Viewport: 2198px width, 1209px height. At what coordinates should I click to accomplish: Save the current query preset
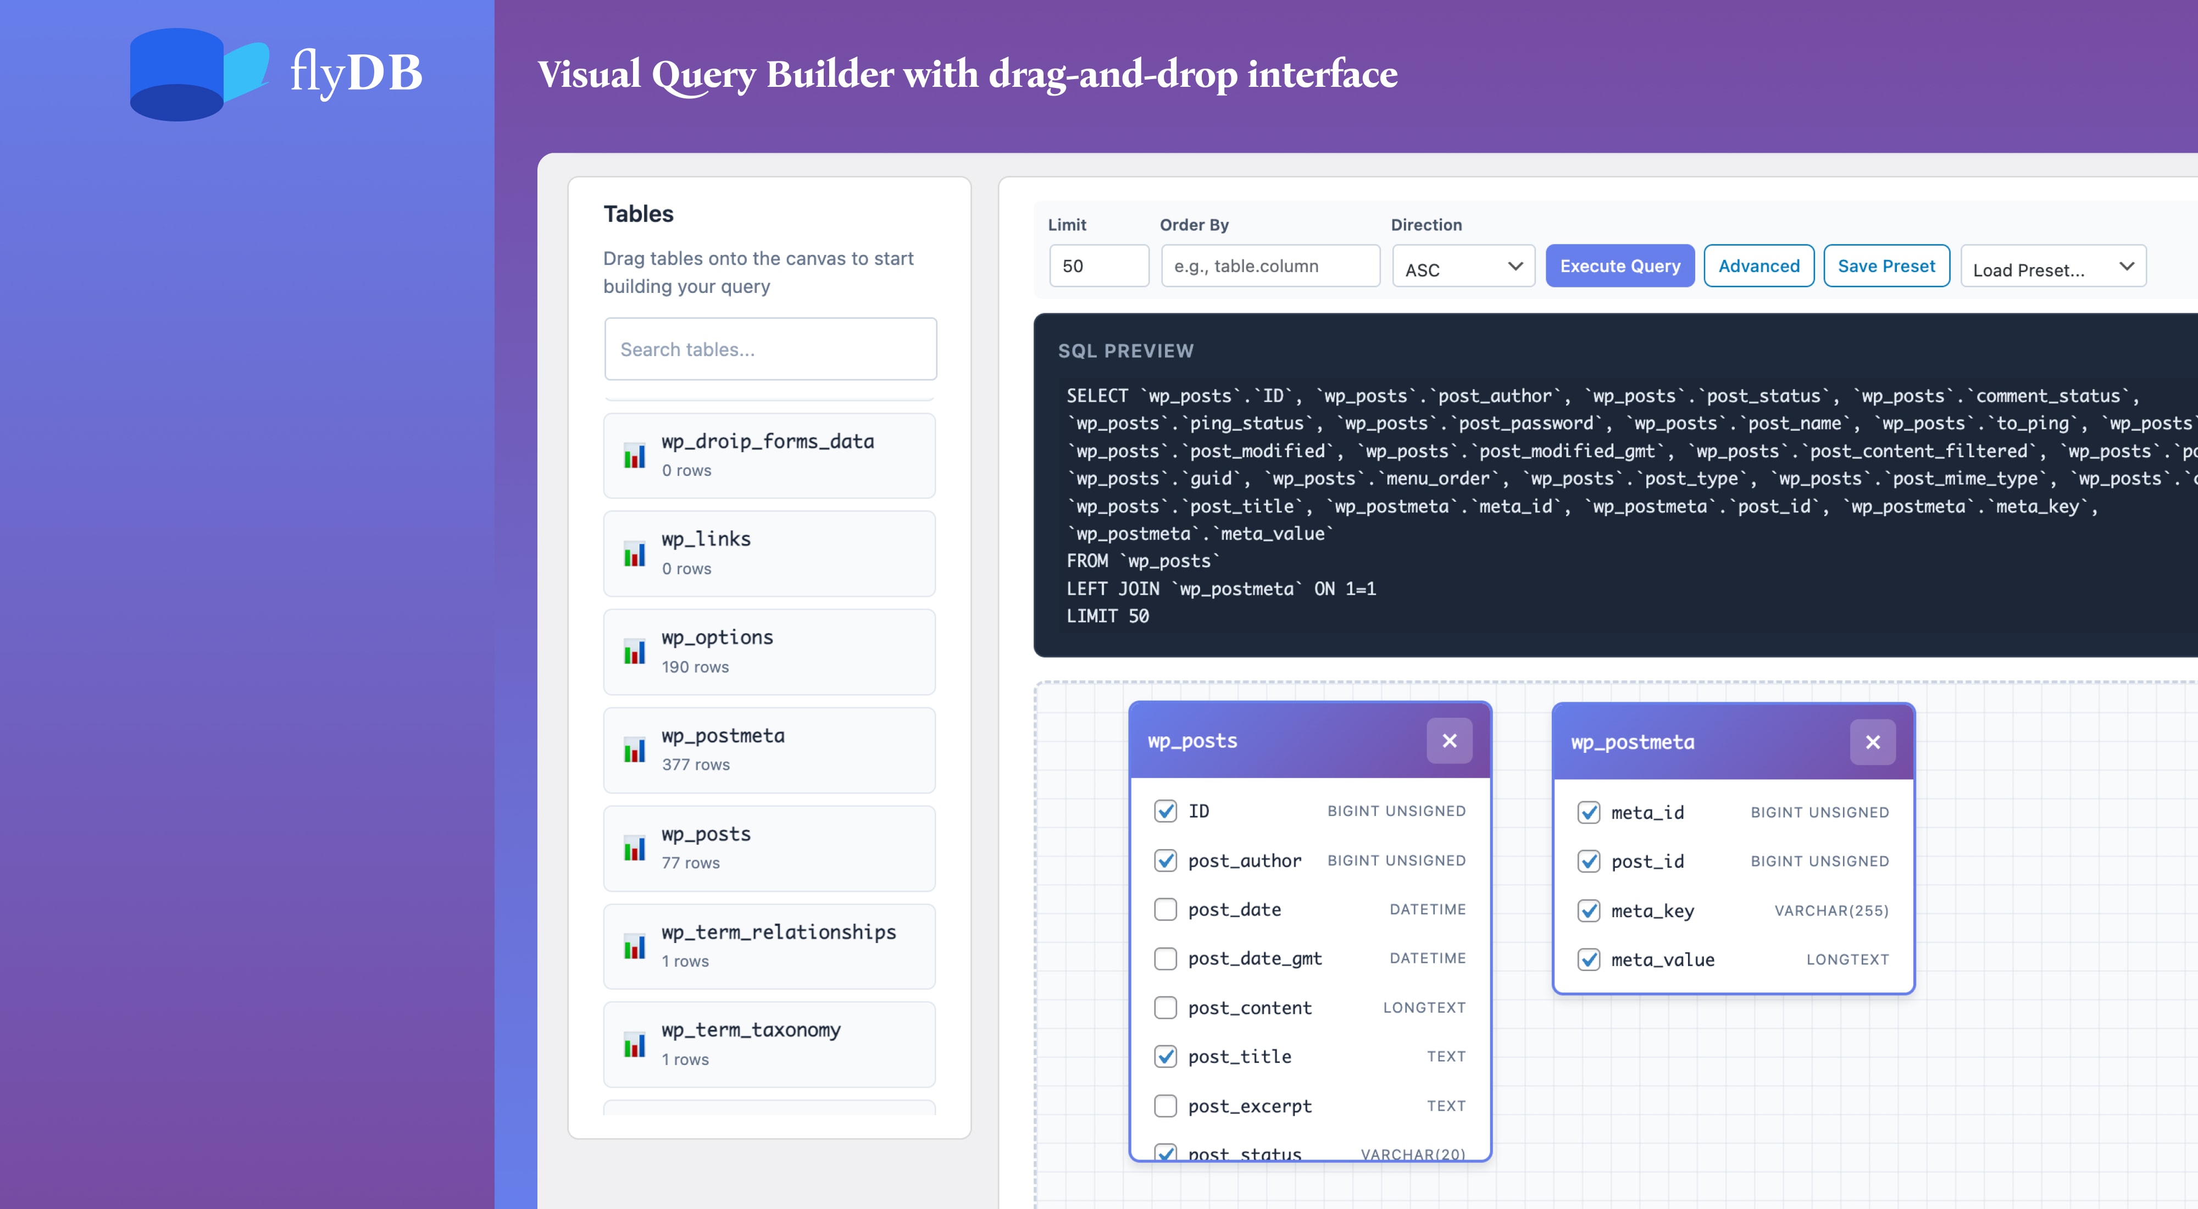[1886, 265]
